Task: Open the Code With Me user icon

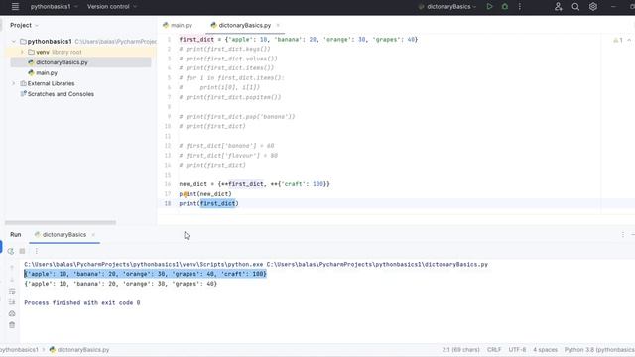Action: coord(558,7)
